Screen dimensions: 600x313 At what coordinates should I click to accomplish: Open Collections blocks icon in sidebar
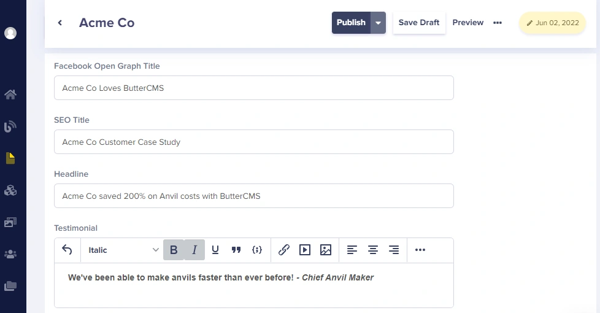click(10, 190)
